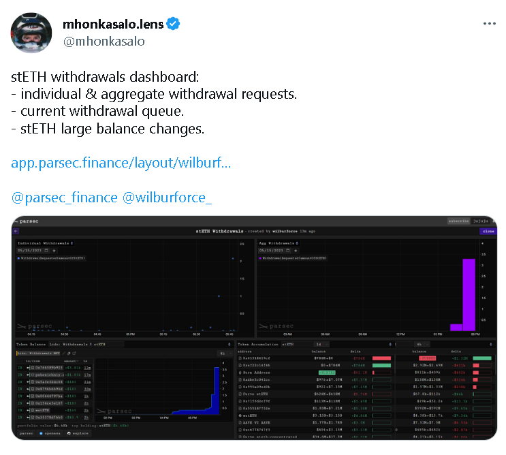Image resolution: width=506 pixels, height=455 pixels.
Task: Open mhonkasalo's profile avatar picture
Action: pyautogui.click(x=31, y=33)
